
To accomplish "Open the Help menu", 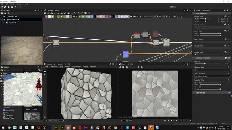I will [26, 4].
